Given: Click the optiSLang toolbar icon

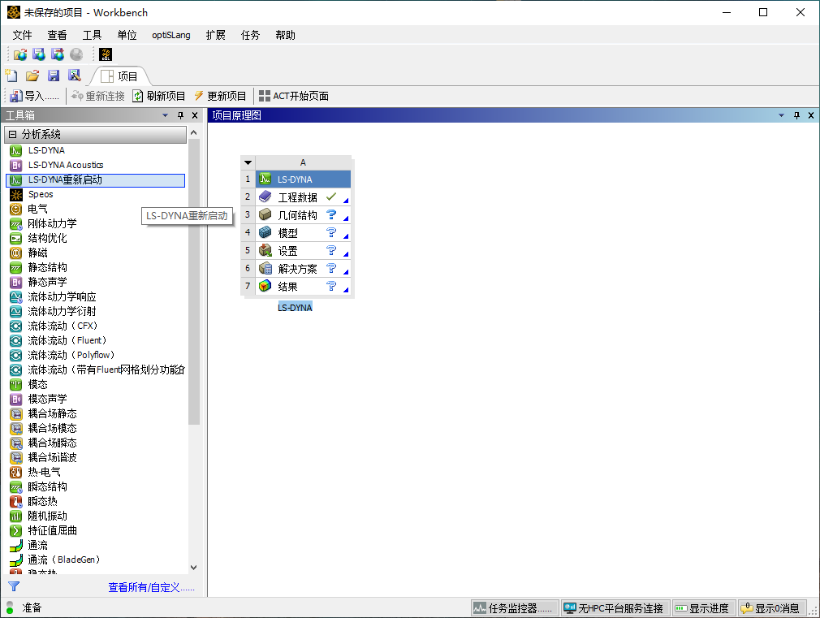Looking at the screenshot, I should (106, 54).
